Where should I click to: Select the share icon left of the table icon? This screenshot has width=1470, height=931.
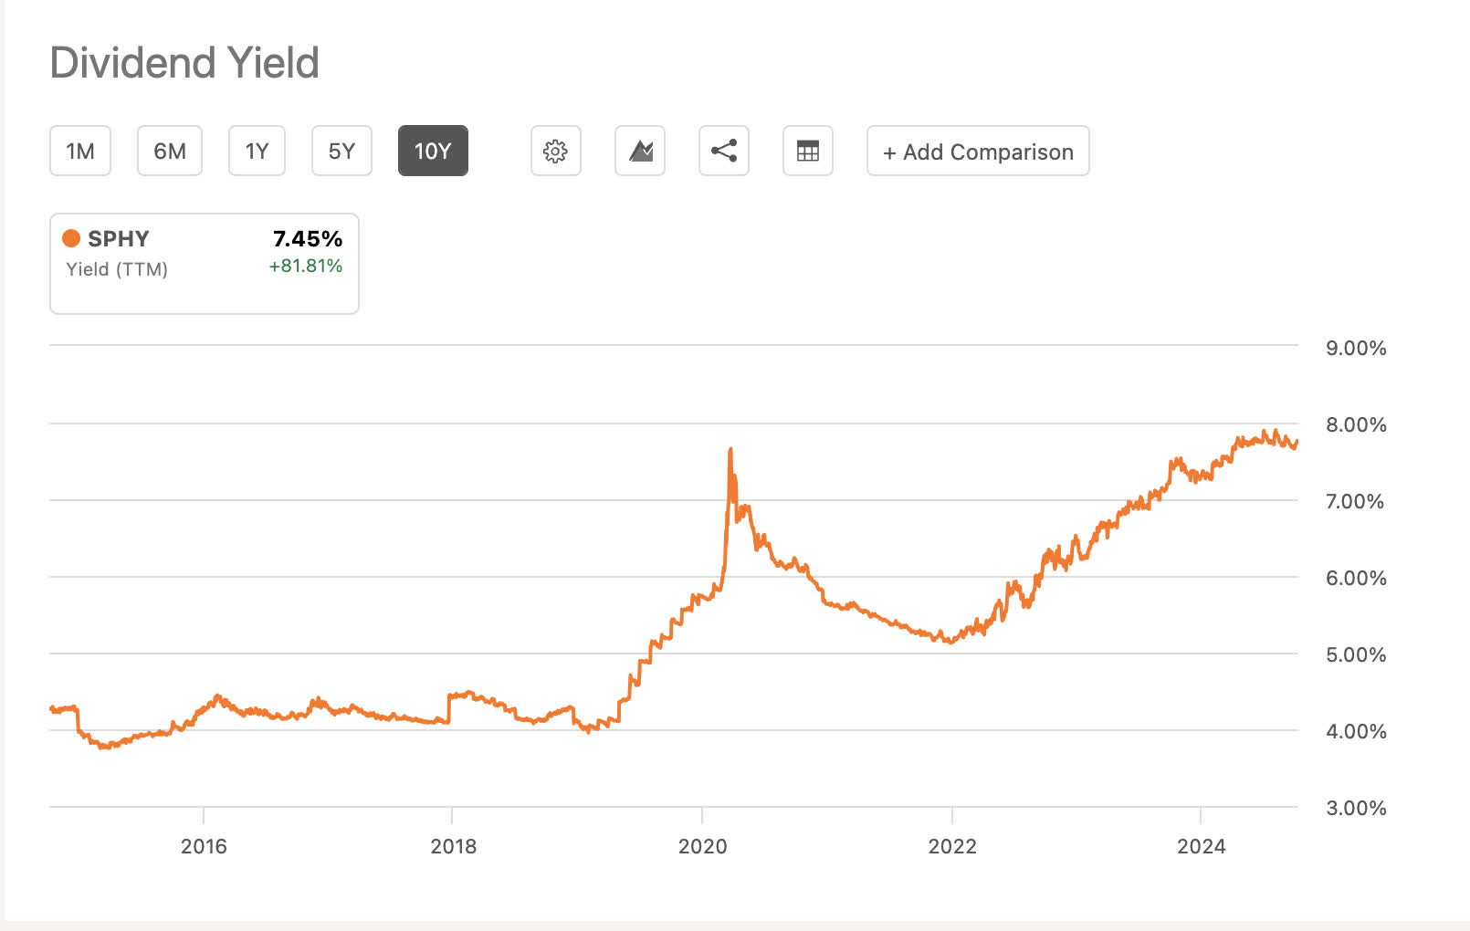pyautogui.click(x=723, y=151)
